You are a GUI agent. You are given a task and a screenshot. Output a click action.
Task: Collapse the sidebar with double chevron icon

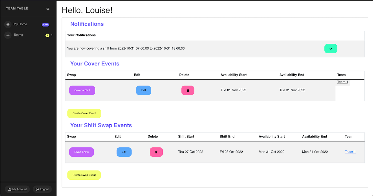[x=48, y=9]
